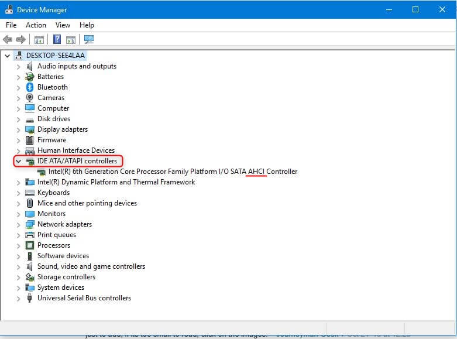
Task: Select Sound, video and game controllers
Action: click(91, 266)
